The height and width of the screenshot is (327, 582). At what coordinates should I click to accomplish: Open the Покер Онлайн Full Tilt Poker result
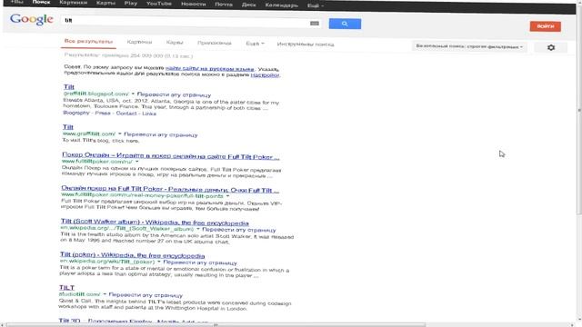pyautogui.click(x=171, y=155)
